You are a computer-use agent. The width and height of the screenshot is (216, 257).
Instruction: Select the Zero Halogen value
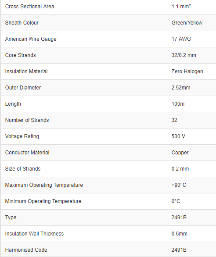[x=187, y=71]
